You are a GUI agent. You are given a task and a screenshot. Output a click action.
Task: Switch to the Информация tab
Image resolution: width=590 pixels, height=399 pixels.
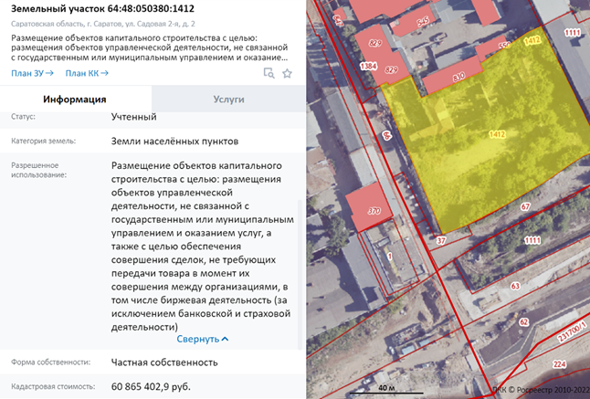(x=75, y=100)
